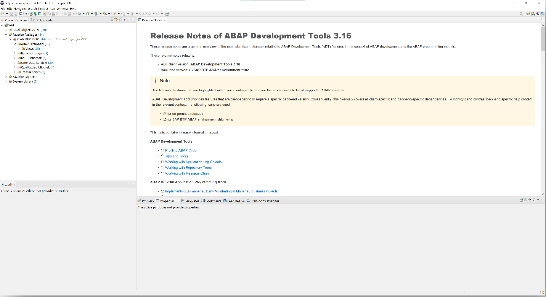
Task: Open the Print icon in the toolbar
Action: tap(53, 13)
